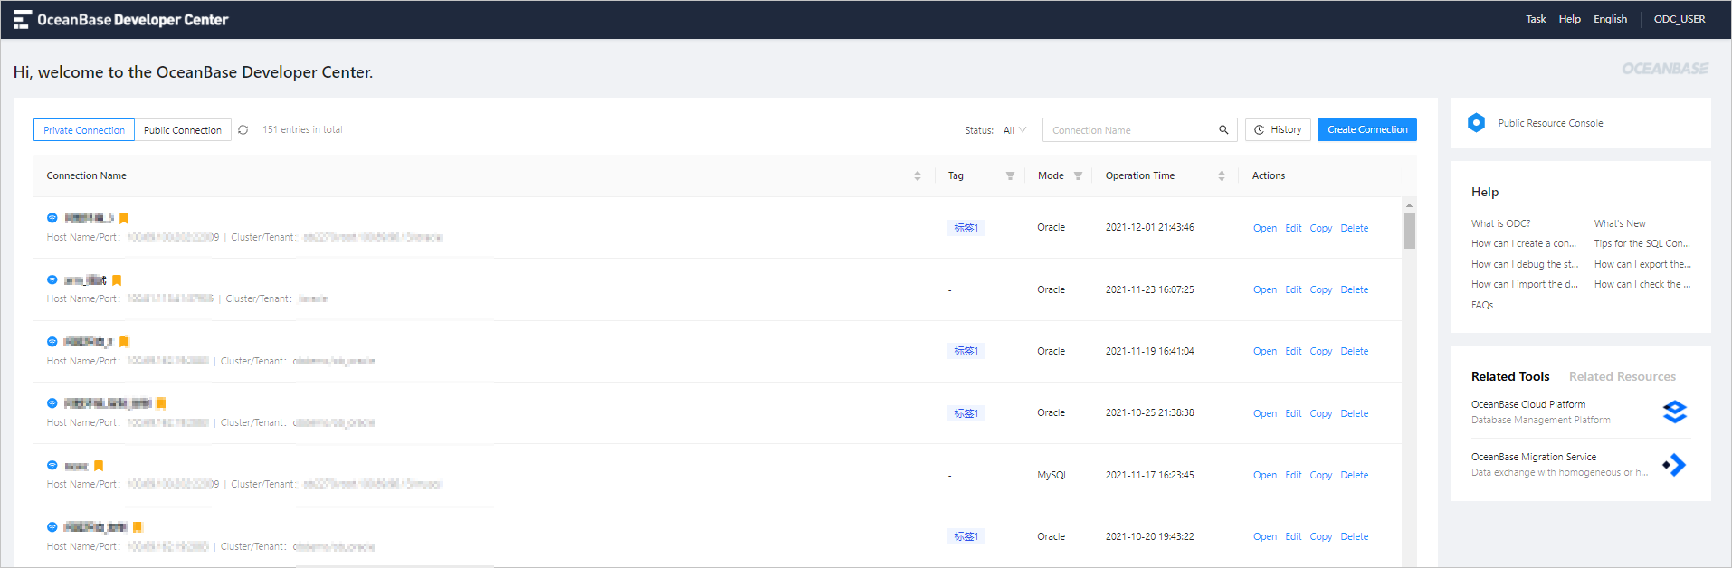Click the What's New help link

[x=1620, y=223]
